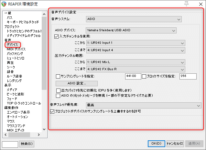Check ASIO のリセットメッセージを無視 option
Viewport: 206px width, 150px height.
click(x=58, y=96)
